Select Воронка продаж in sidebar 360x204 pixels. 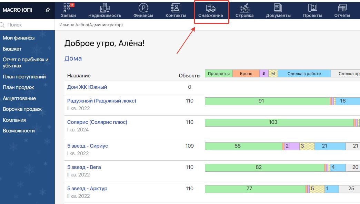22,109
